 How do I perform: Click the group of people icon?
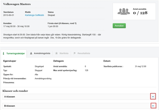click(124, 11)
